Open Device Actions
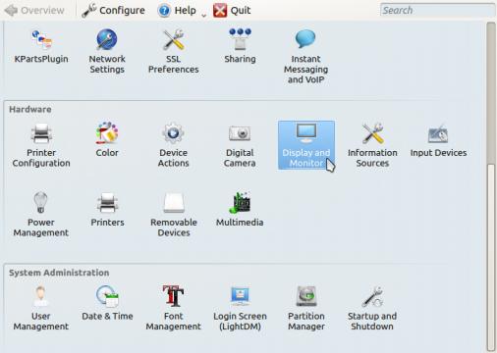The width and height of the screenshot is (497, 353). pyautogui.click(x=174, y=145)
